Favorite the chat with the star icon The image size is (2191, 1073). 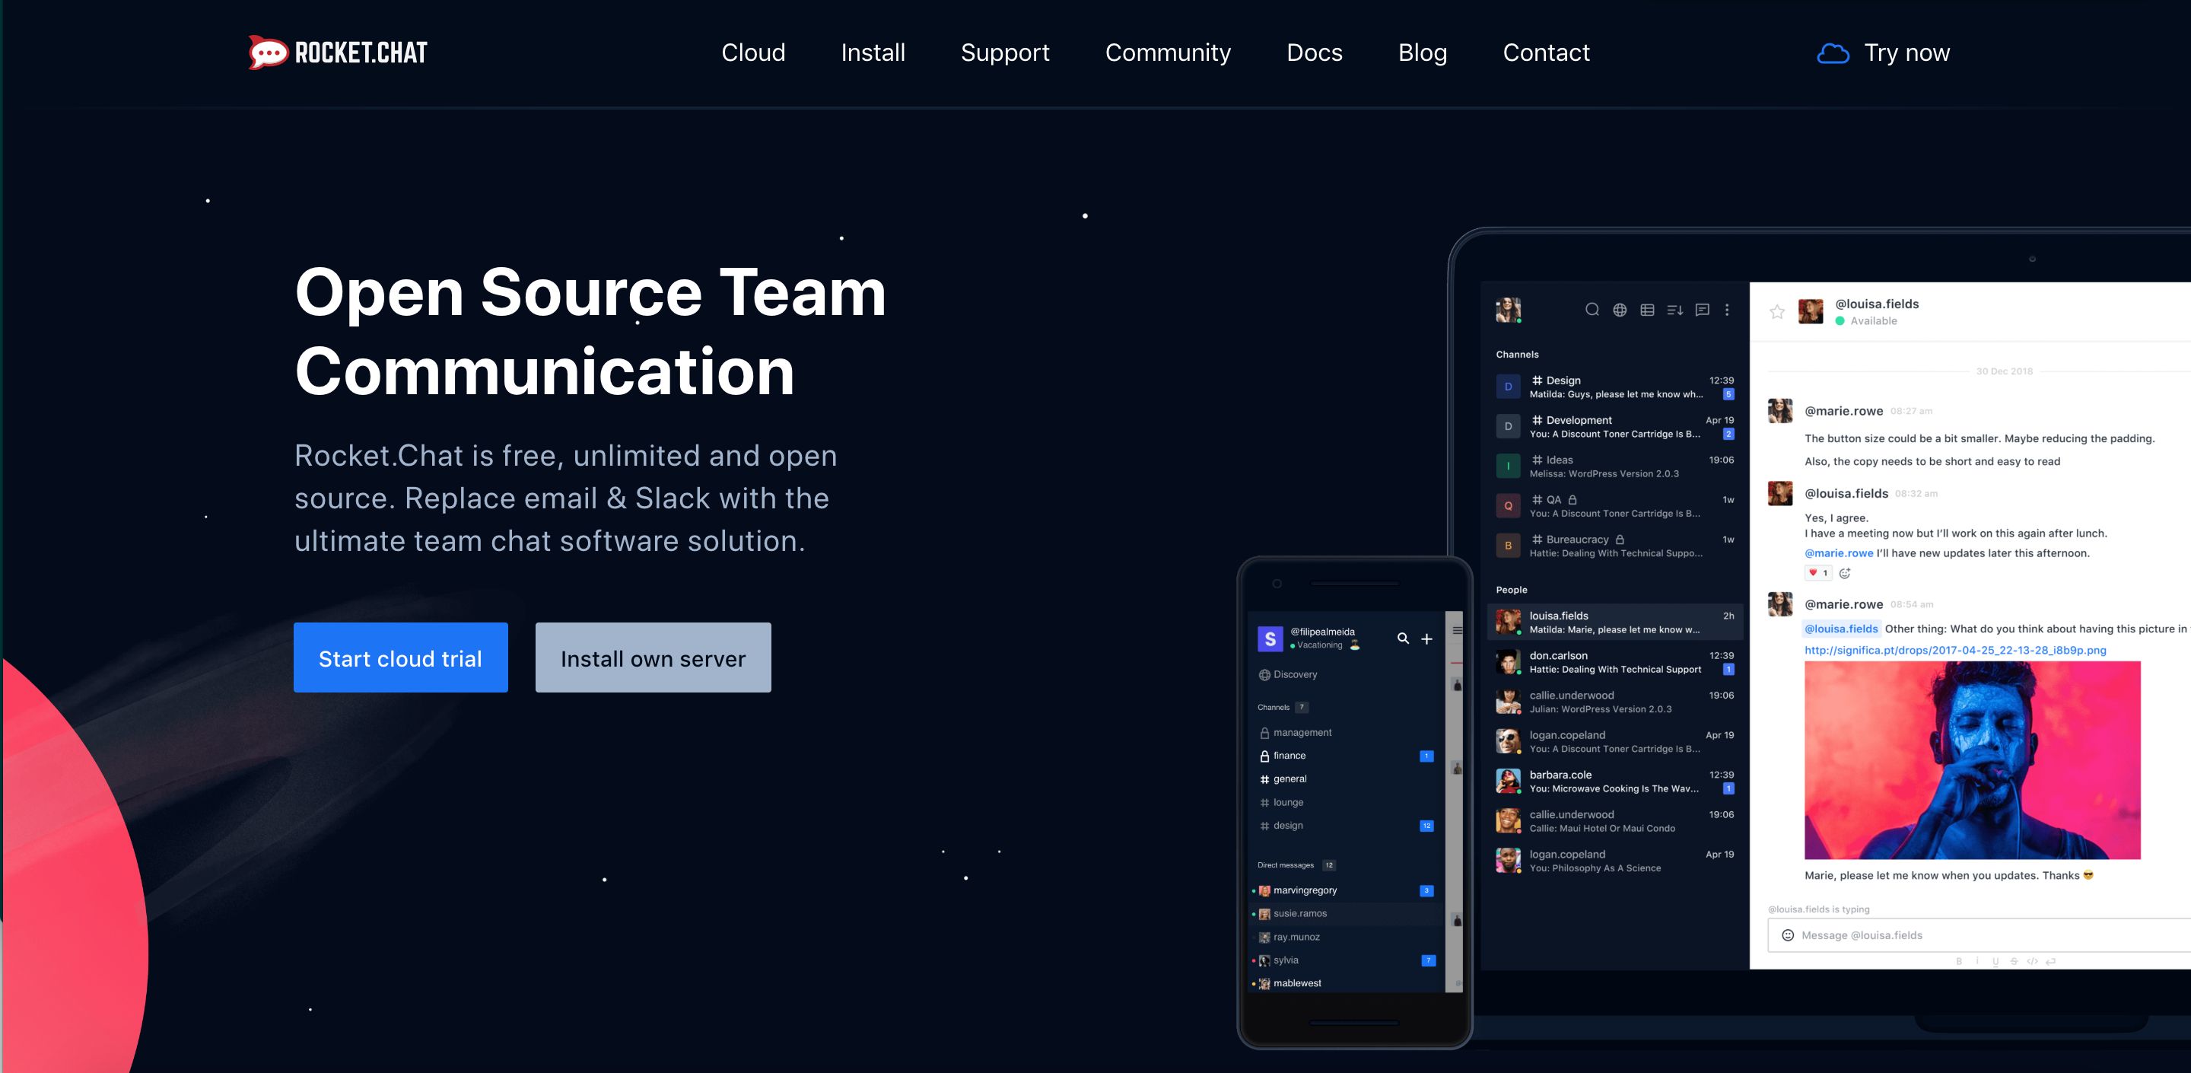[x=1777, y=312]
